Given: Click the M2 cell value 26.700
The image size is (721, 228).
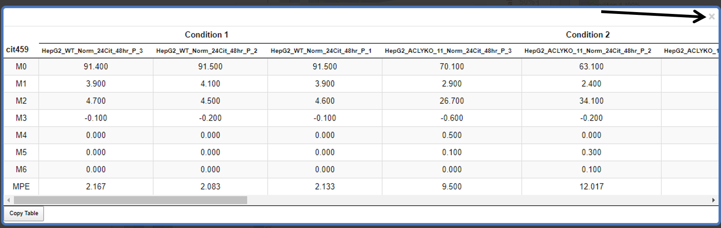Looking at the screenshot, I should coord(452,101).
